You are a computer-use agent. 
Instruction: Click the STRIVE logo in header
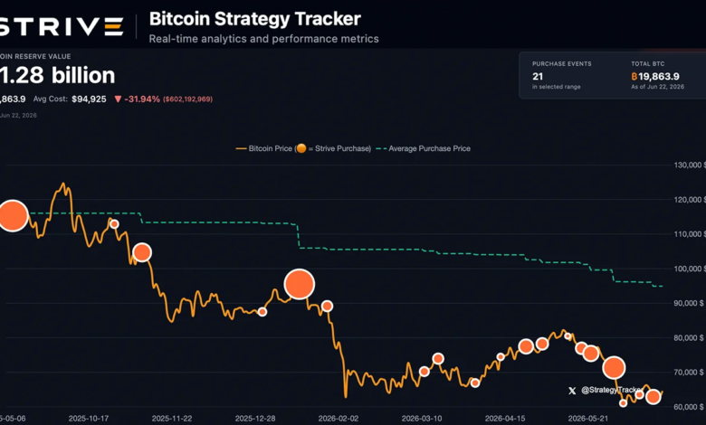point(62,26)
